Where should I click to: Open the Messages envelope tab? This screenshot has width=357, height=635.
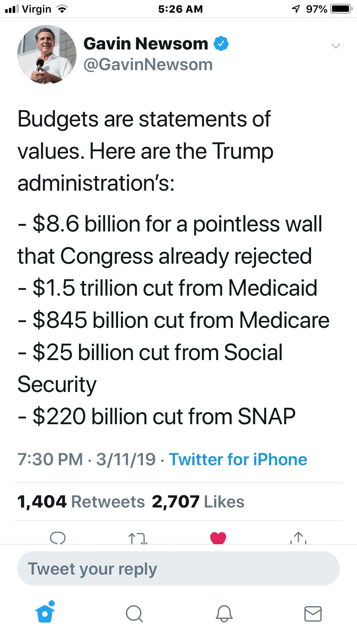[313, 613]
